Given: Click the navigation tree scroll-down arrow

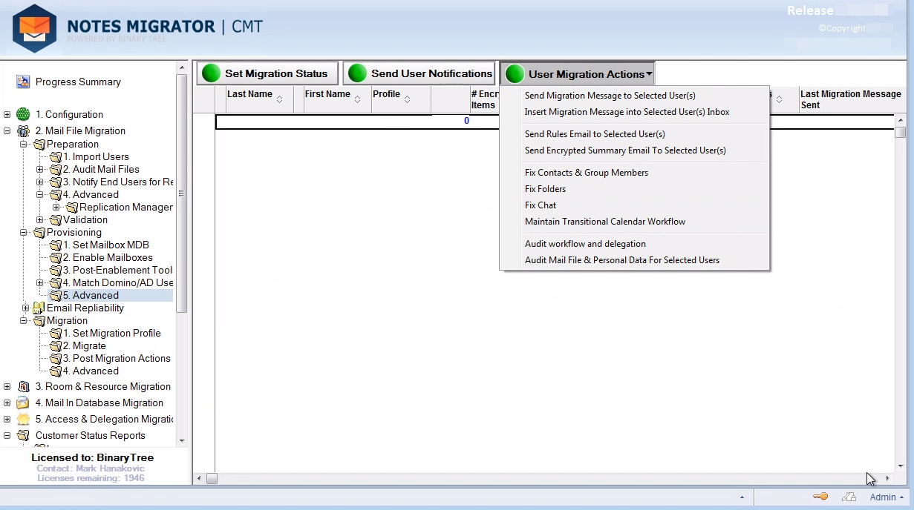Looking at the screenshot, I should pyautogui.click(x=182, y=440).
